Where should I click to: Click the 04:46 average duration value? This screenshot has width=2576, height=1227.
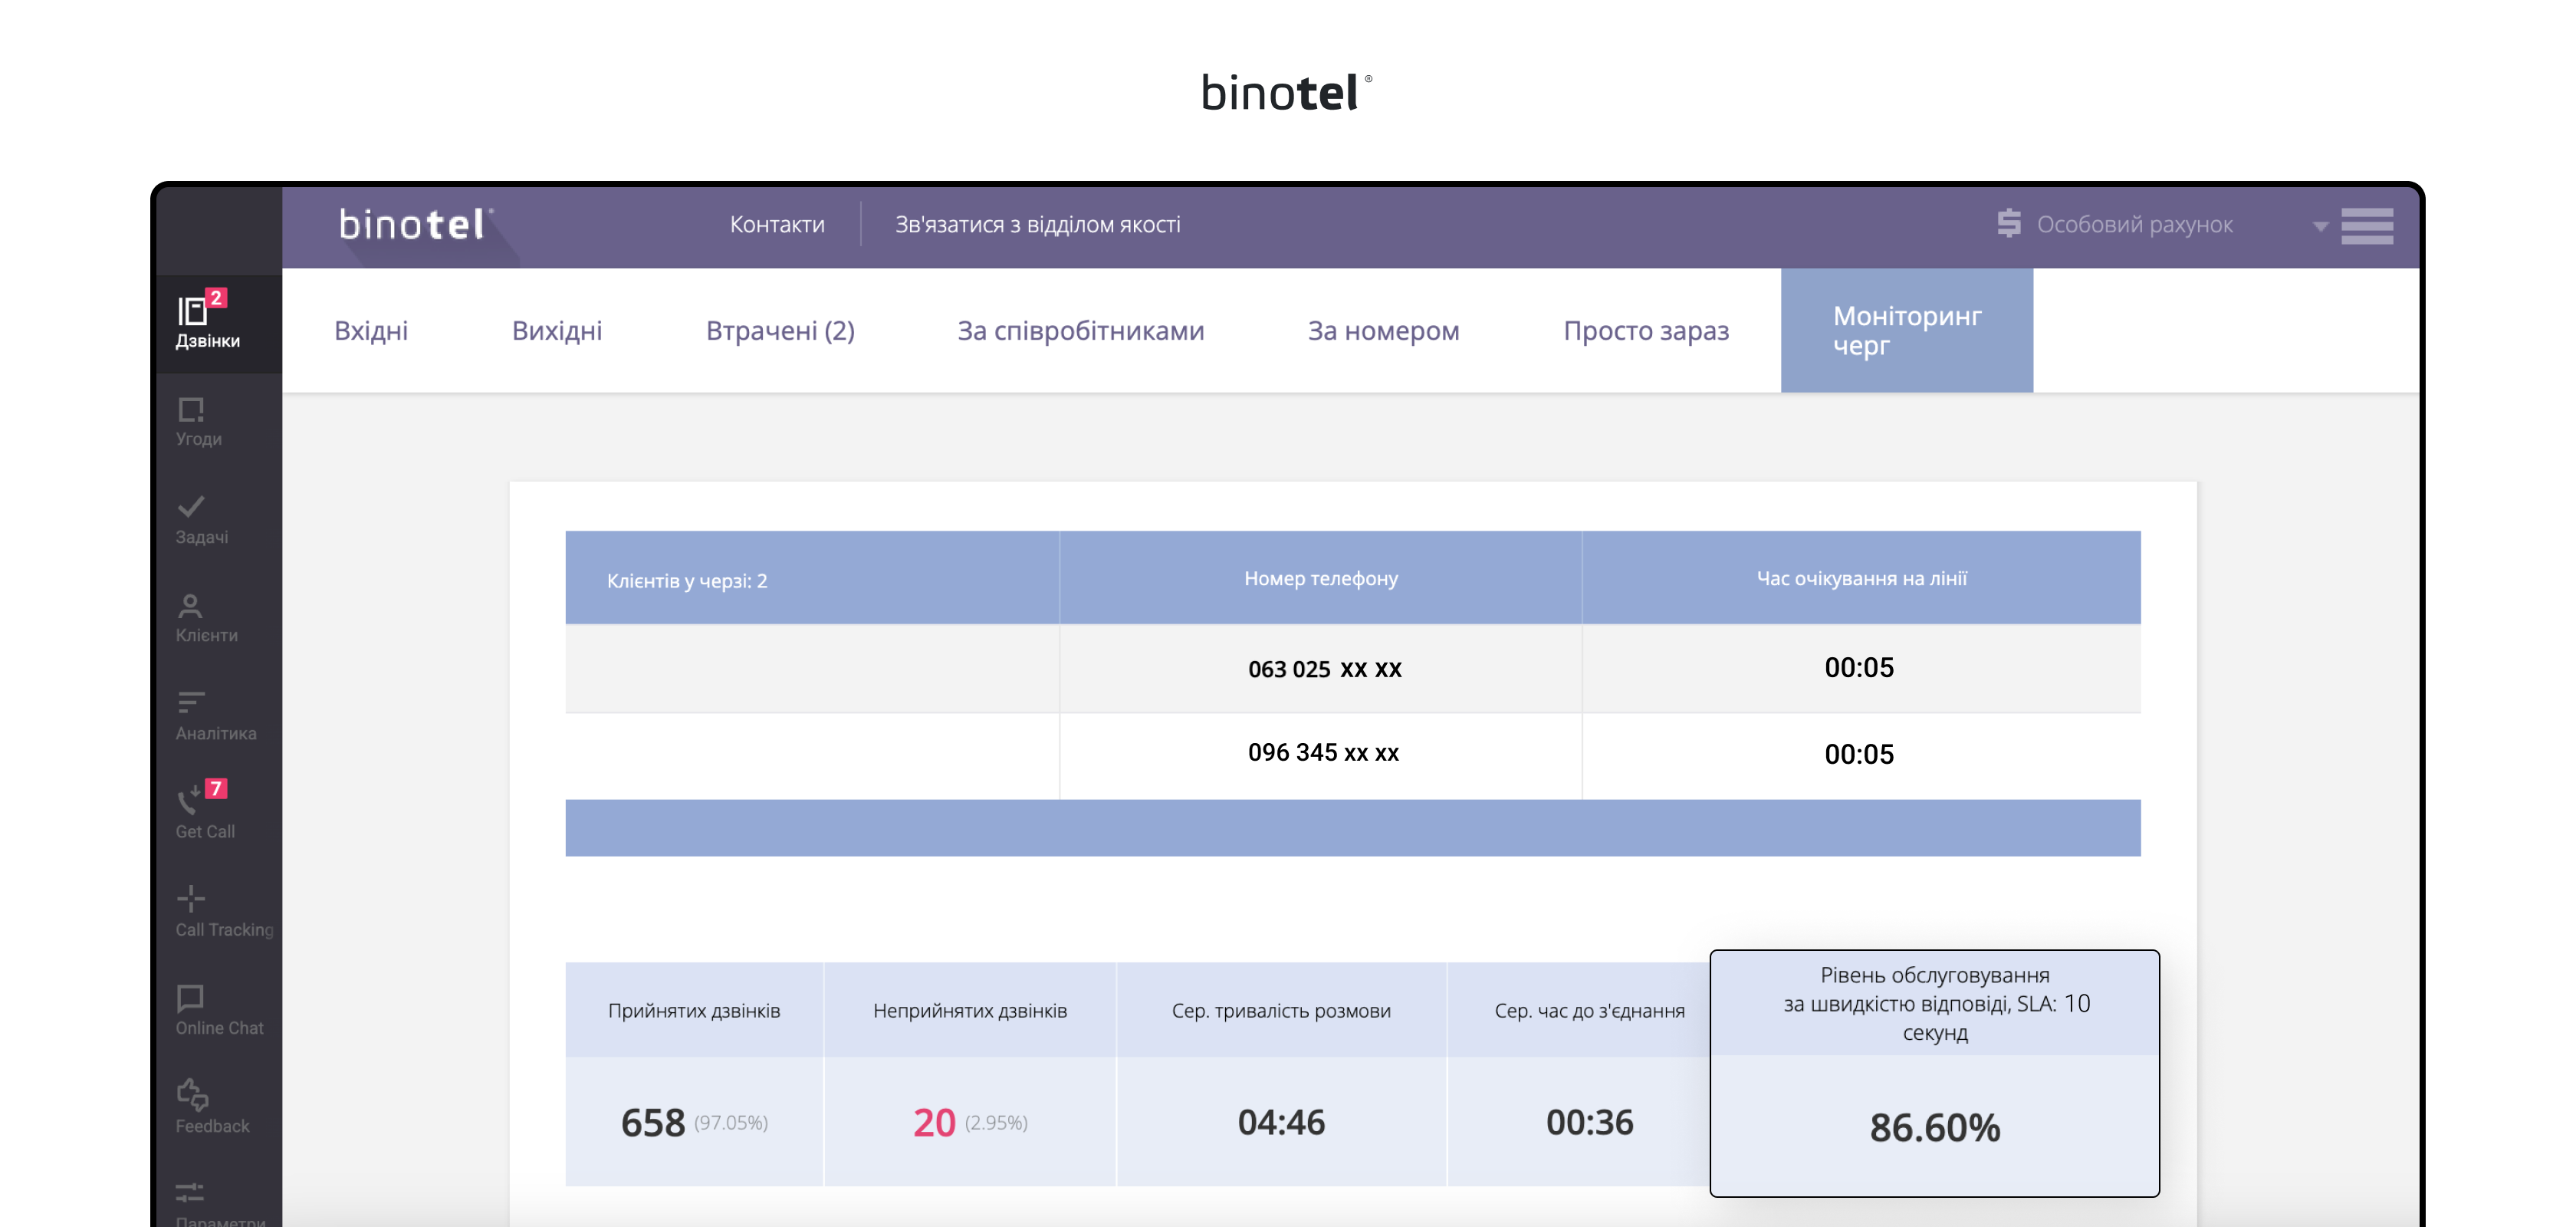pyautogui.click(x=1281, y=1122)
